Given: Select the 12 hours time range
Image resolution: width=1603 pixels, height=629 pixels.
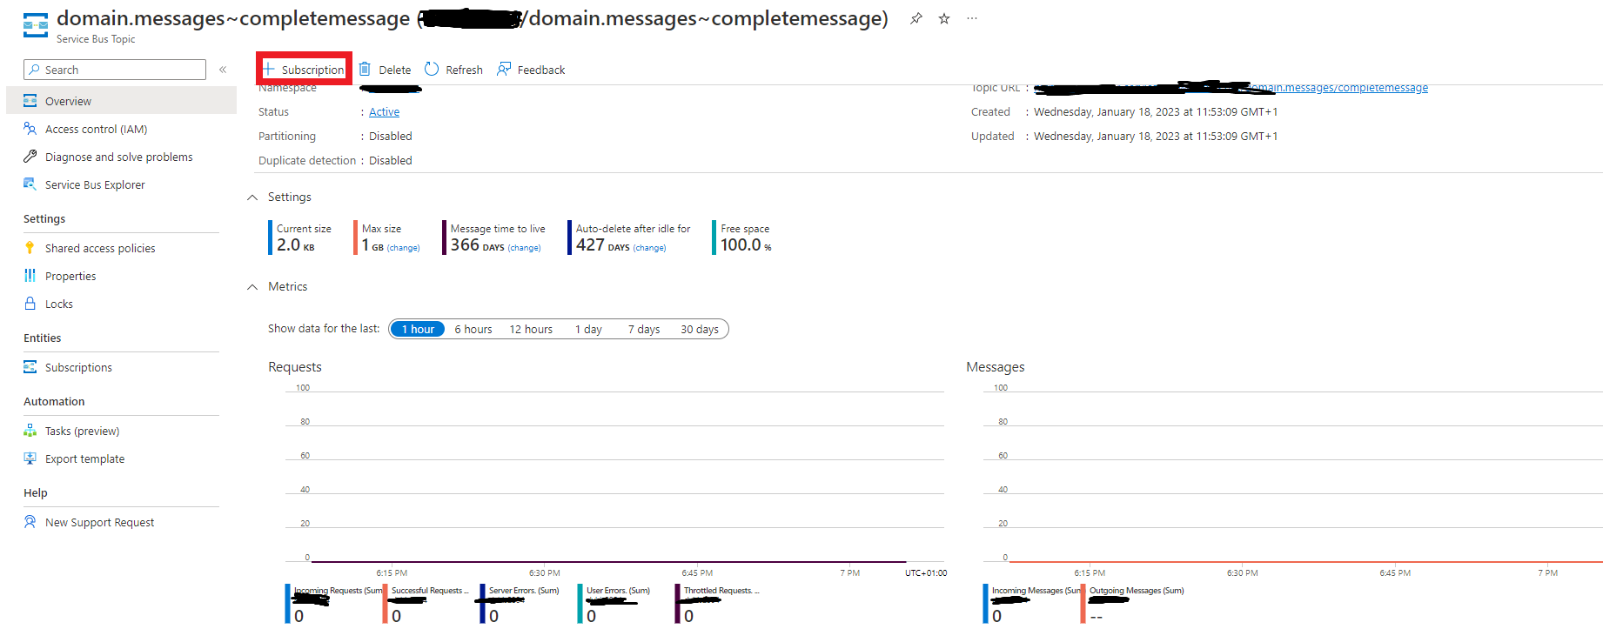Looking at the screenshot, I should [x=531, y=329].
